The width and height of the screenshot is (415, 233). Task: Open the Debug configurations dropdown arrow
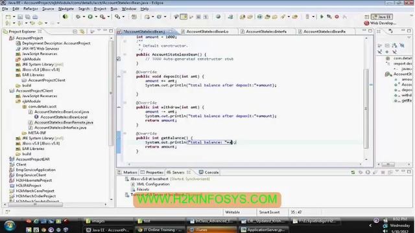click(84, 17)
